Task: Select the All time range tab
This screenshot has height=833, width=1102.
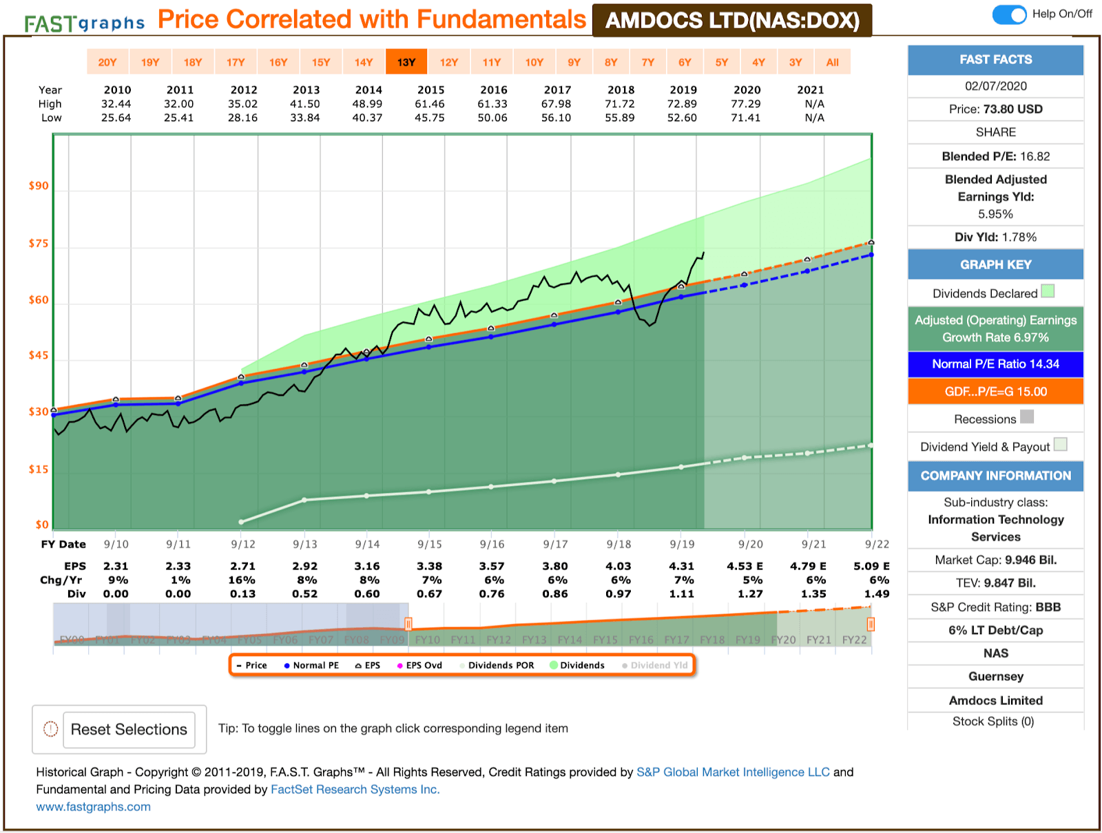Action: pyautogui.click(x=833, y=62)
